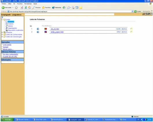This screenshot has height=122, width=153.
Task: Check the box for white_paper.html
Action: point(131,32)
